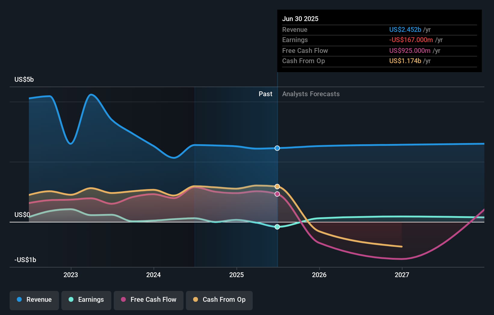Click the Past section label

pos(265,94)
